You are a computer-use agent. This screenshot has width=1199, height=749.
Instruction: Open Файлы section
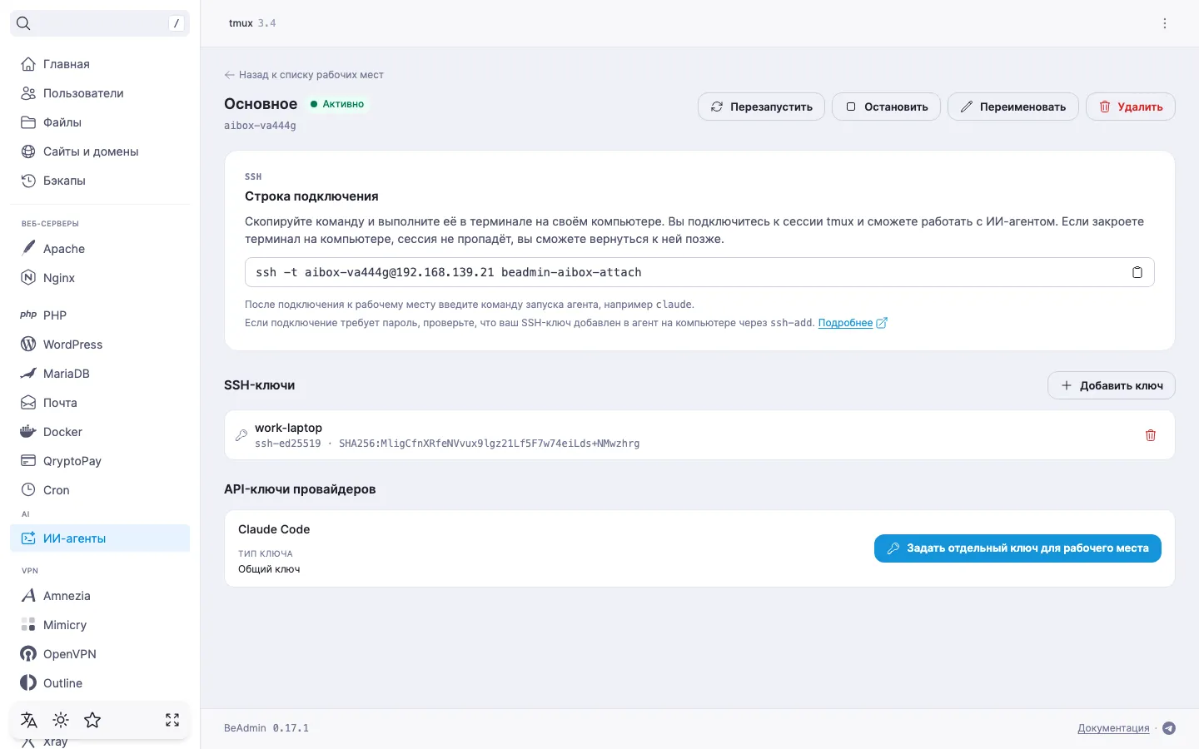coord(100,122)
